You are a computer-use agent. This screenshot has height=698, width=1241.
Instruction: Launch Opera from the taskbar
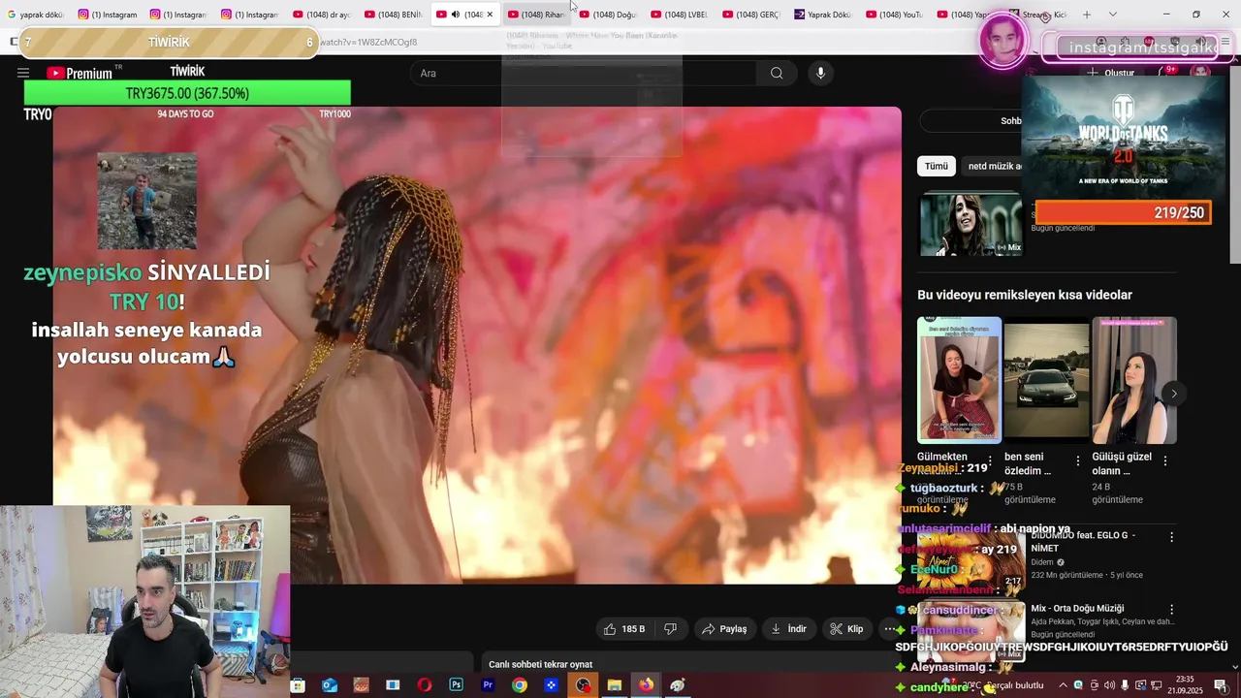point(425,685)
